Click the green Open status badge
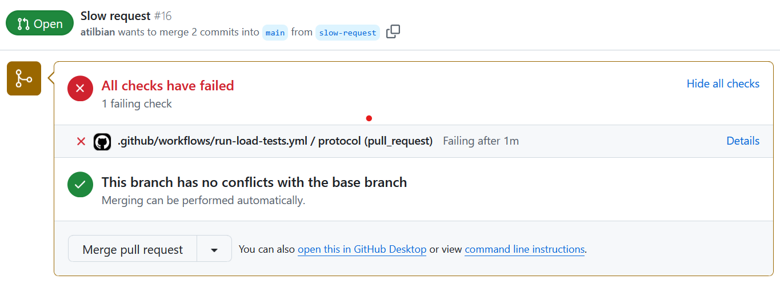 click(x=40, y=24)
